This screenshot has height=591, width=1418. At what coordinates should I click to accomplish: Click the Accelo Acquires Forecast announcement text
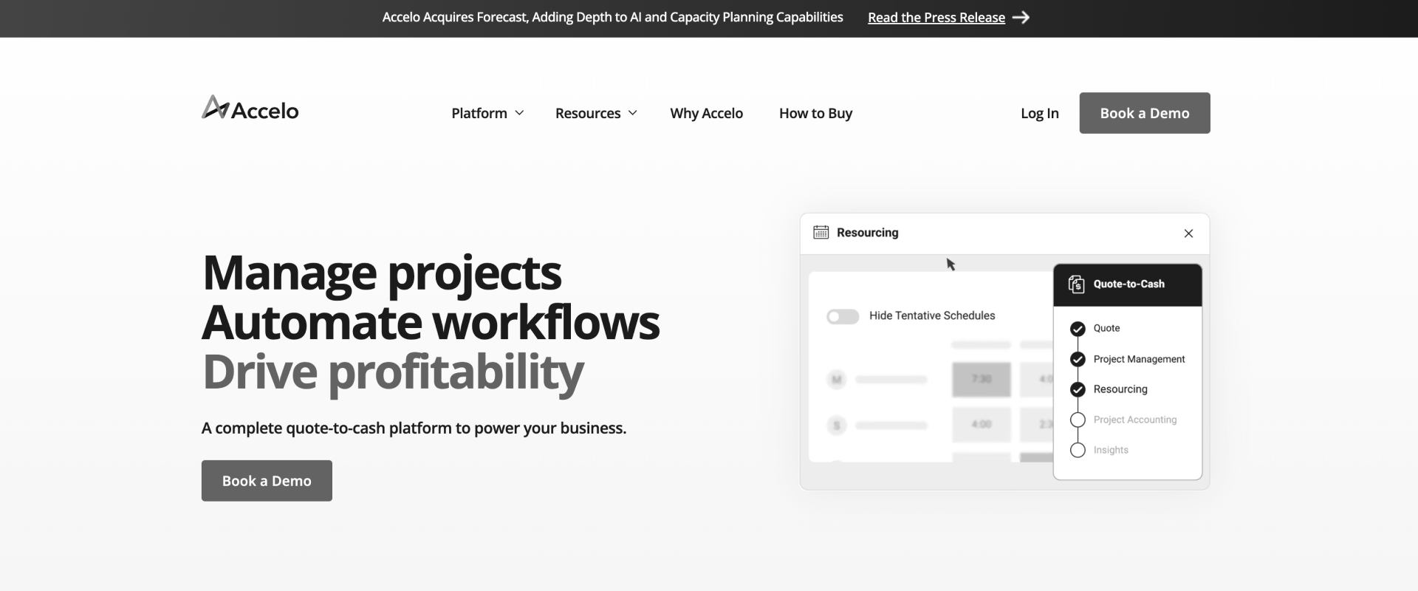pos(612,17)
